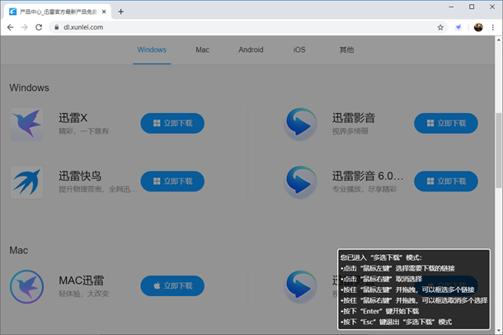The height and width of the screenshot is (335, 503).
Task: Click the MAC迅雷 round bird icon
Action: [27, 286]
